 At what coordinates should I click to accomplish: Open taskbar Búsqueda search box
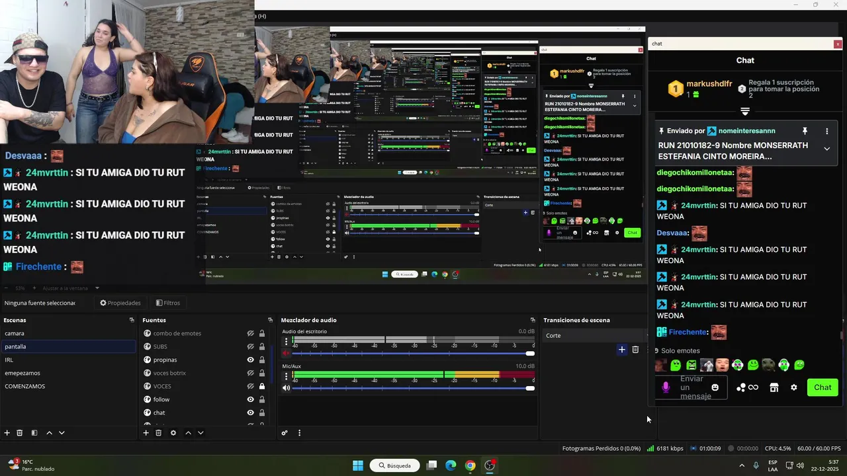(x=395, y=465)
